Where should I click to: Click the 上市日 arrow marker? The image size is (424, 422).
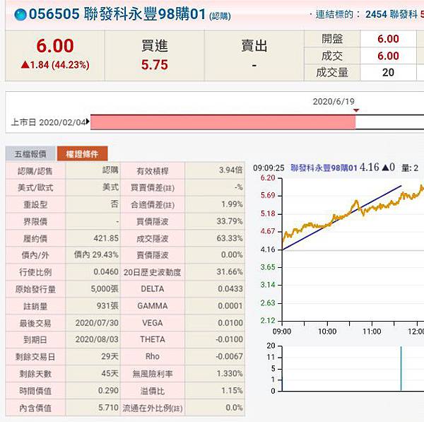[88, 122]
